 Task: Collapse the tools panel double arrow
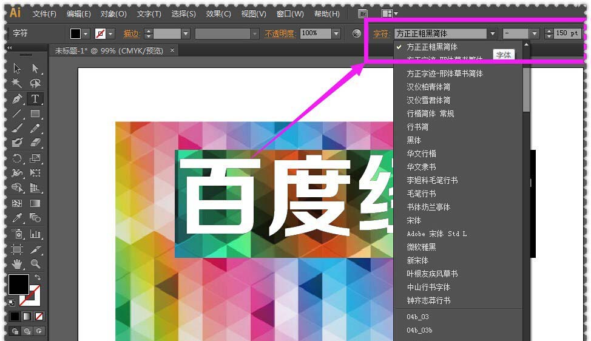pos(9,48)
